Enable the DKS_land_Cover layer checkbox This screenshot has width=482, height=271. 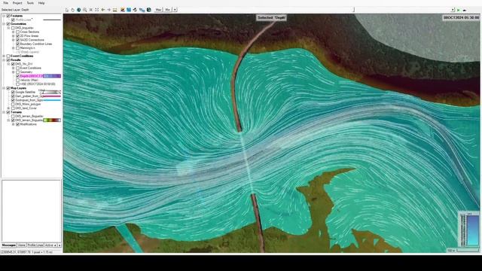13,108
